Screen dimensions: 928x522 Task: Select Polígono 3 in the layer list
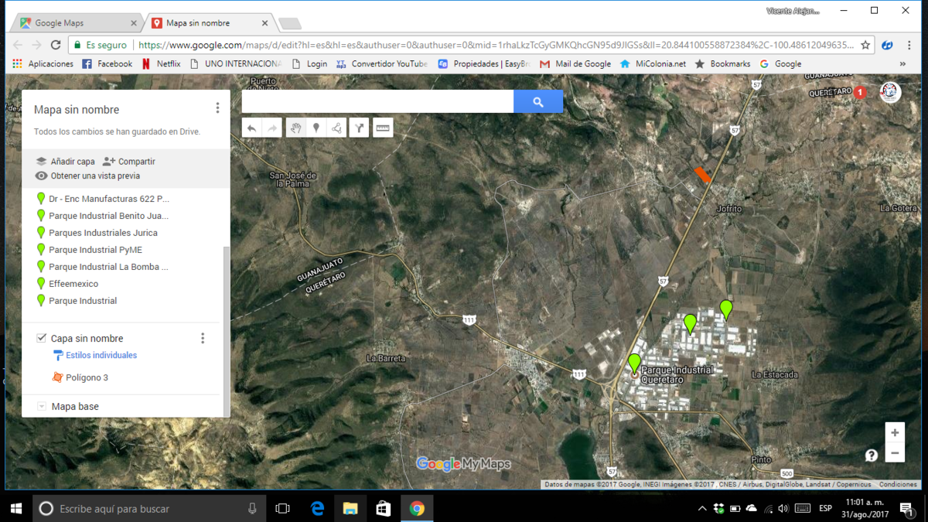click(80, 377)
